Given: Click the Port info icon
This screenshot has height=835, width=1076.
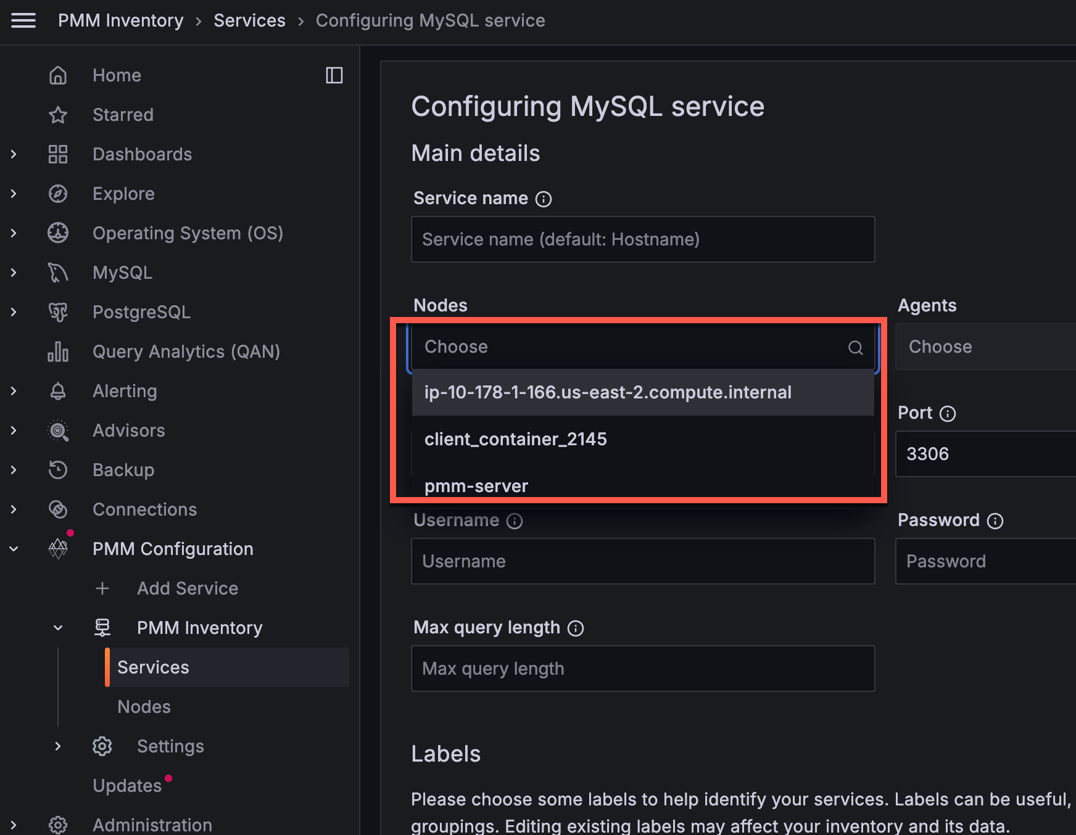Looking at the screenshot, I should point(948,413).
